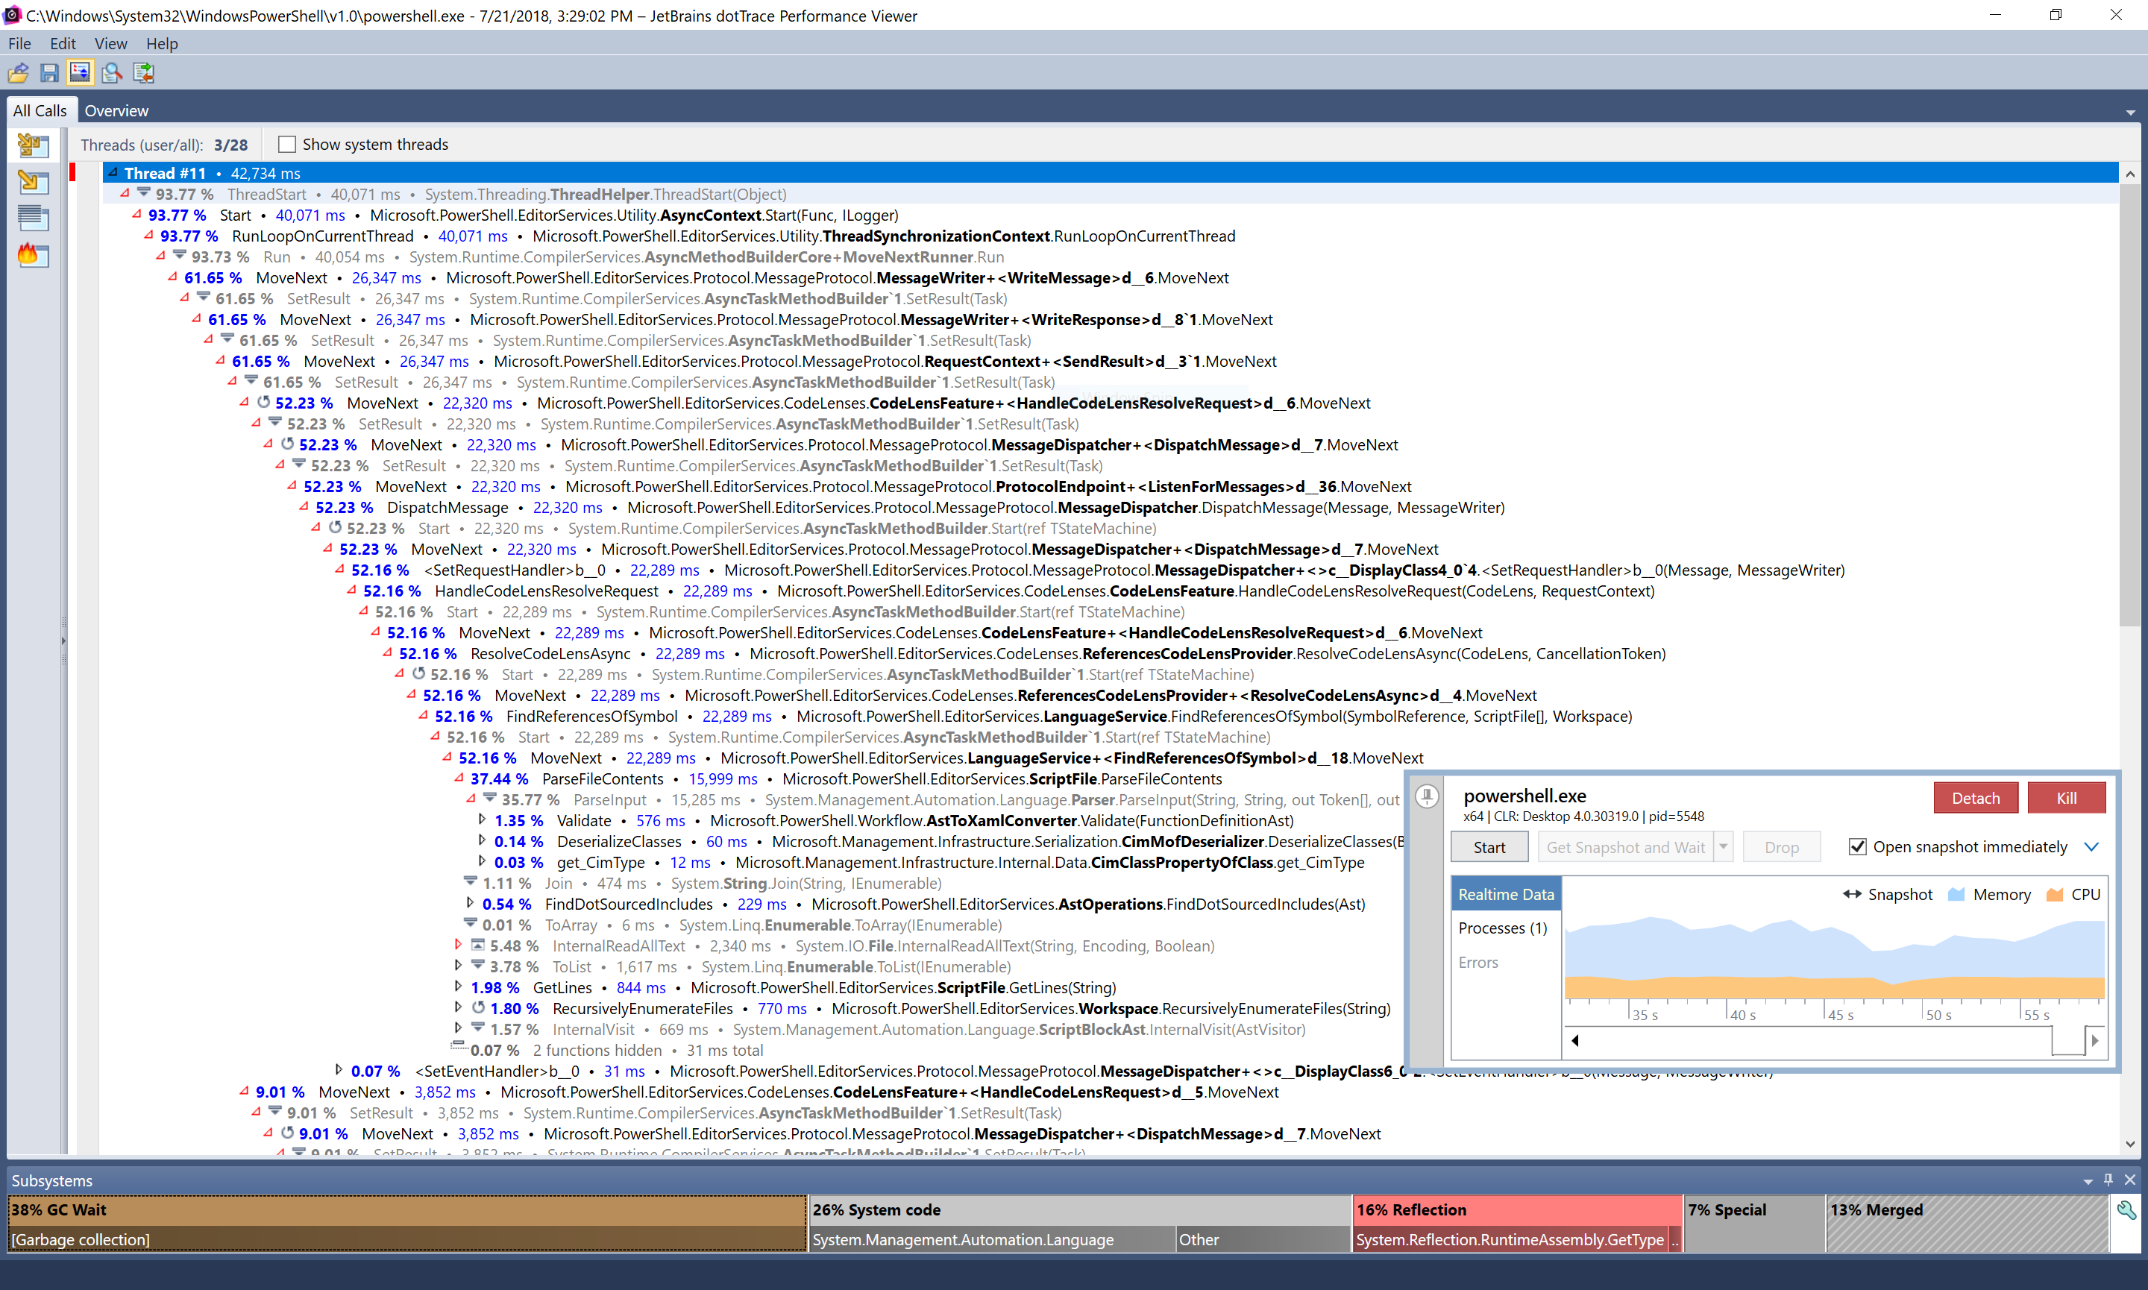The width and height of the screenshot is (2148, 1290).
Task: Click the dotTrace application icon in title bar
Action: 12,15
